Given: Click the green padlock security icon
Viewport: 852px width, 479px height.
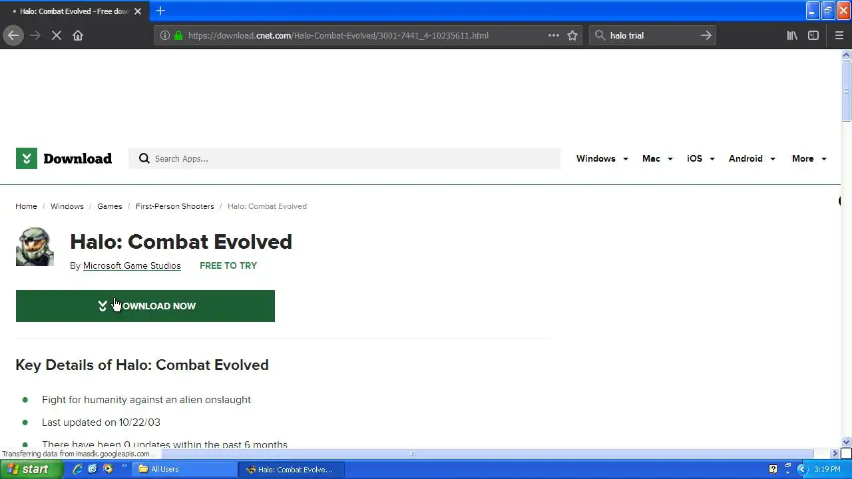Looking at the screenshot, I should [x=178, y=35].
